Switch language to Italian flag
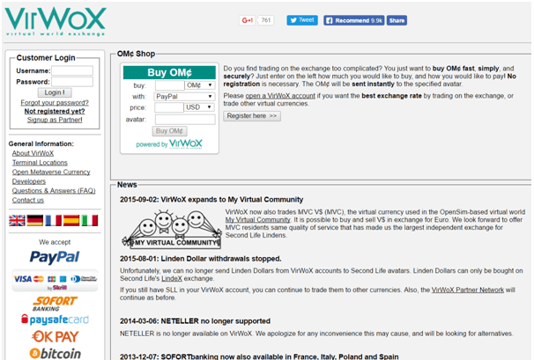The height and width of the screenshot is (360, 534). [x=90, y=221]
